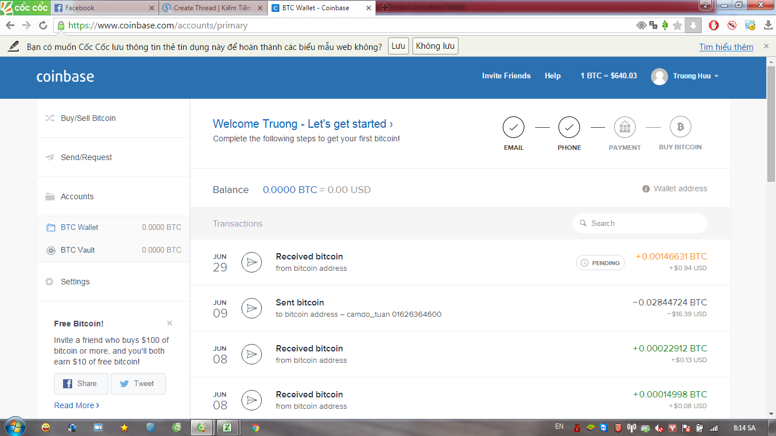Close the credit card save infobar

(766, 47)
